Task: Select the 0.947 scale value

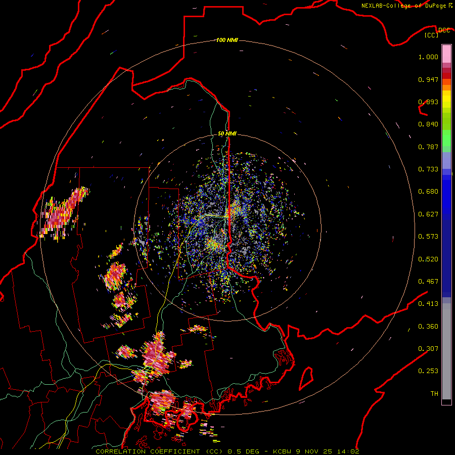Action: click(428, 79)
